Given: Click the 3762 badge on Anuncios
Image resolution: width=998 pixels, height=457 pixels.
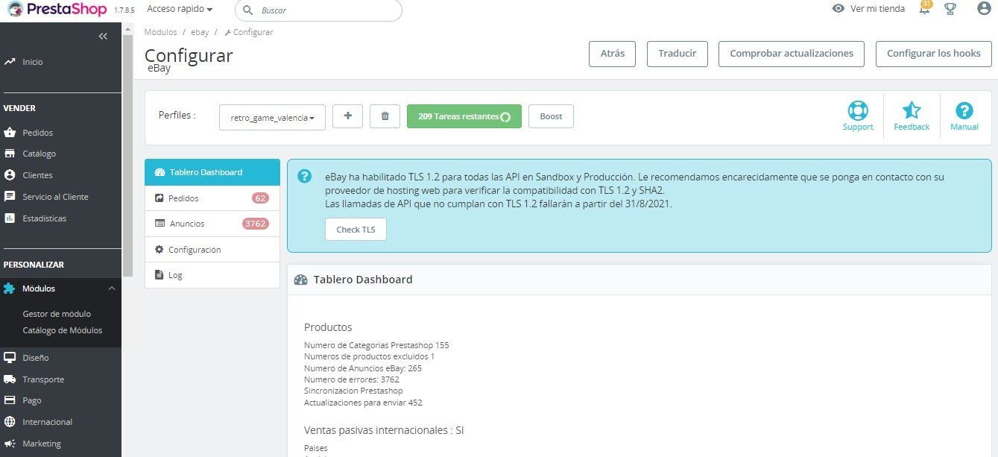Looking at the screenshot, I should coord(256,224).
